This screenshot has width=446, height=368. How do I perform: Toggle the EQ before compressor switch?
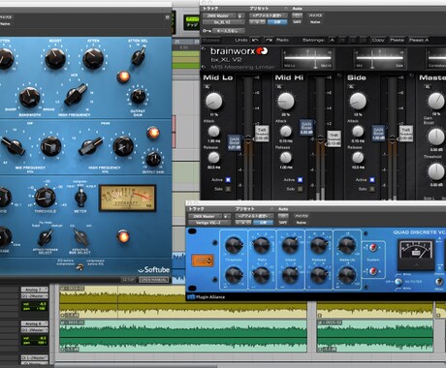click(x=80, y=266)
